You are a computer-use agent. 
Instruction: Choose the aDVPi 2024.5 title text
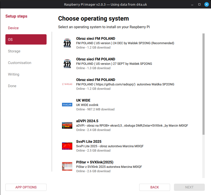click(x=87, y=121)
